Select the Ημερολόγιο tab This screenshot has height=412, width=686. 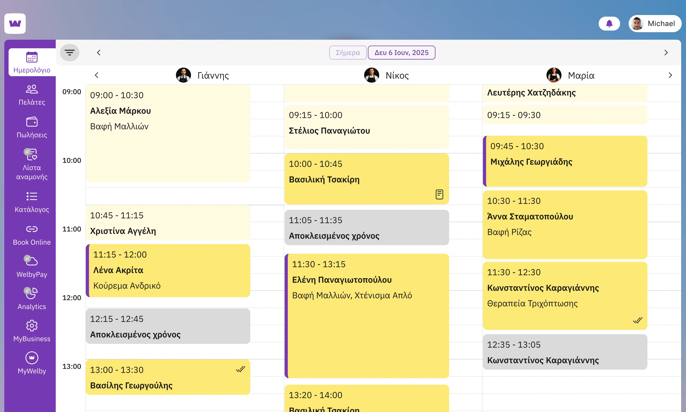[32, 62]
